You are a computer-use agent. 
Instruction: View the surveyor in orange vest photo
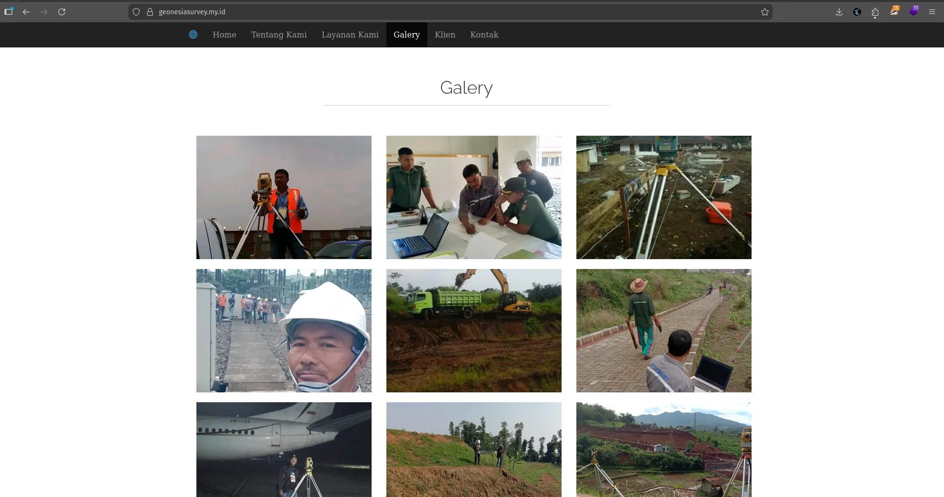pyautogui.click(x=284, y=197)
